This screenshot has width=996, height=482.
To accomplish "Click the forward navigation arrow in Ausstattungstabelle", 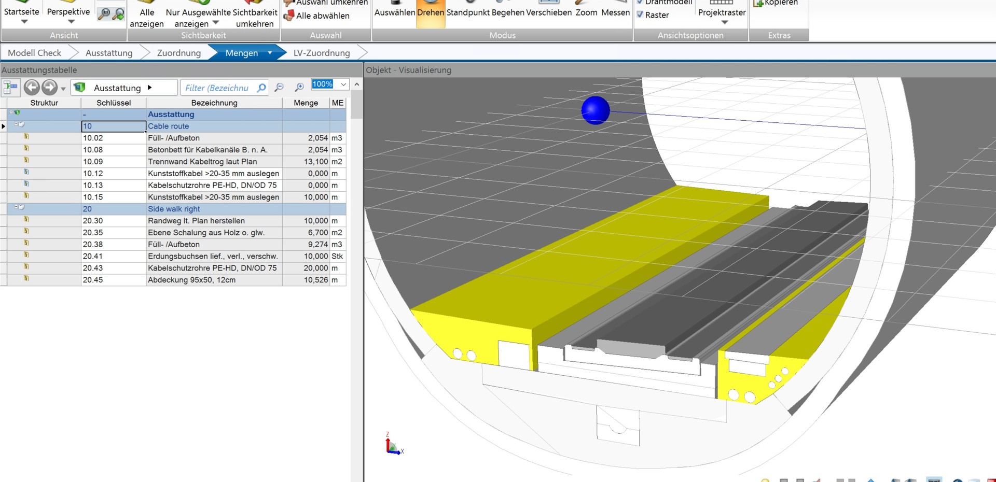I will coord(49,88).
